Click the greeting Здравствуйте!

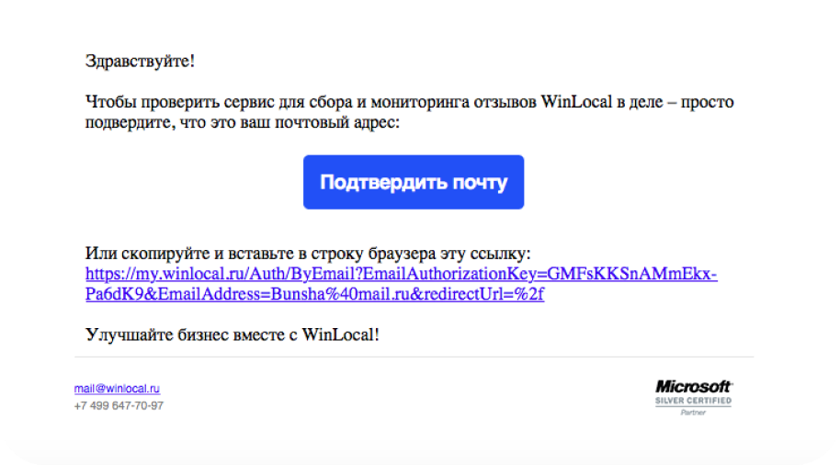pyautogui.click(x=140, y=62)
